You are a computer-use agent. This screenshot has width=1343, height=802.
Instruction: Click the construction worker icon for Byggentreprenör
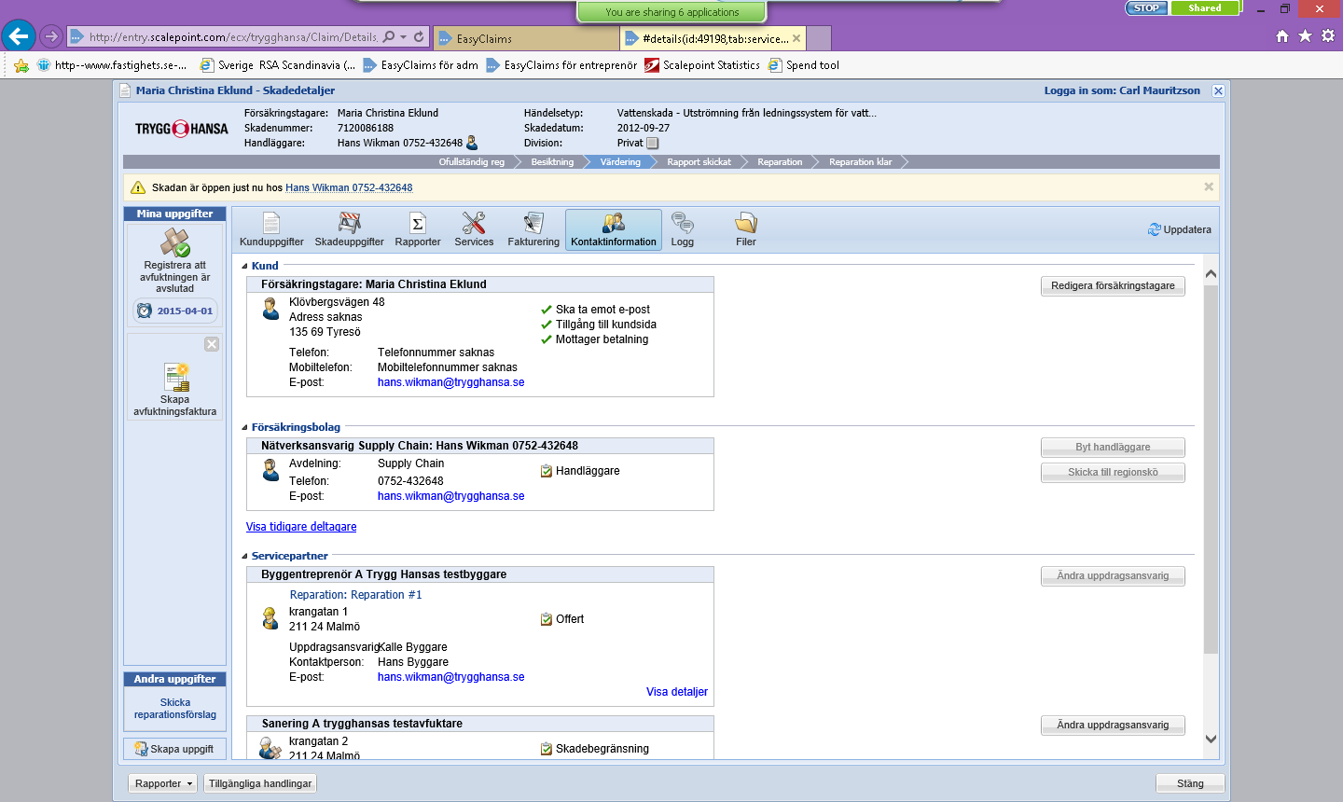pos(270,618)
